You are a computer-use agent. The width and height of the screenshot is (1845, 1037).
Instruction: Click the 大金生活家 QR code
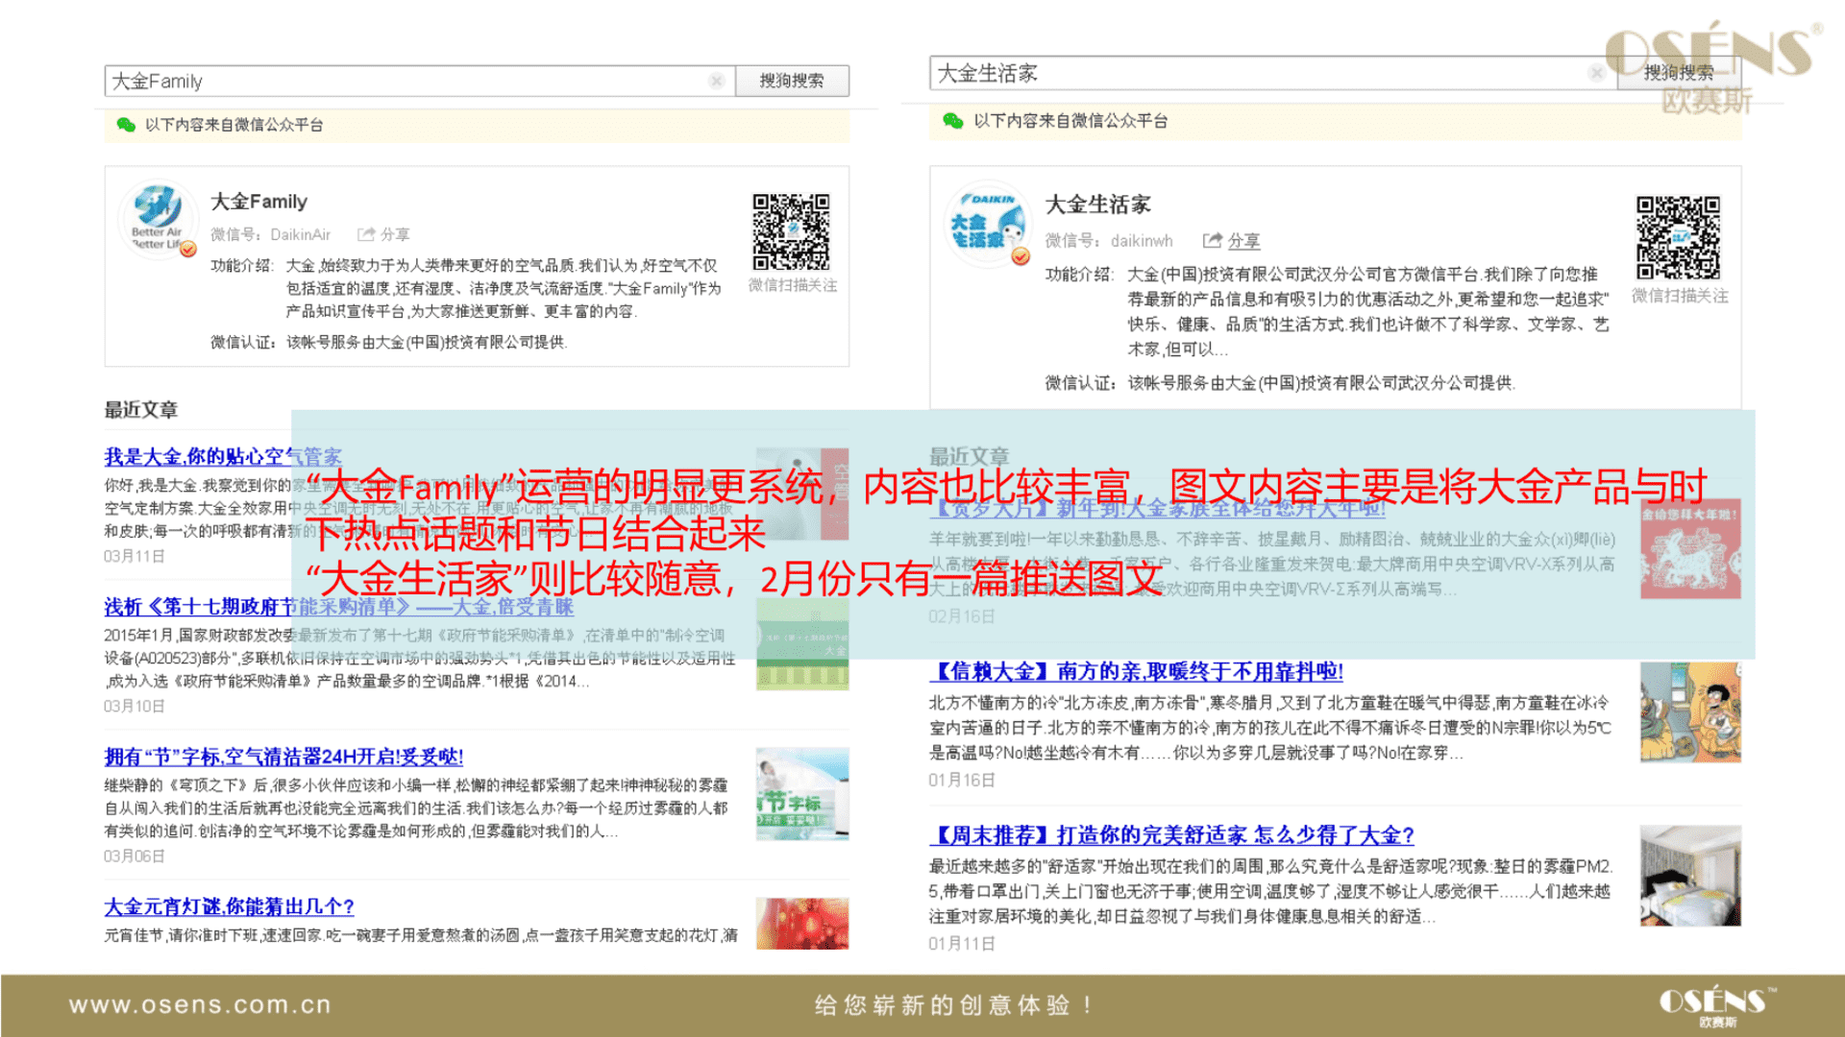[1679, 237]
